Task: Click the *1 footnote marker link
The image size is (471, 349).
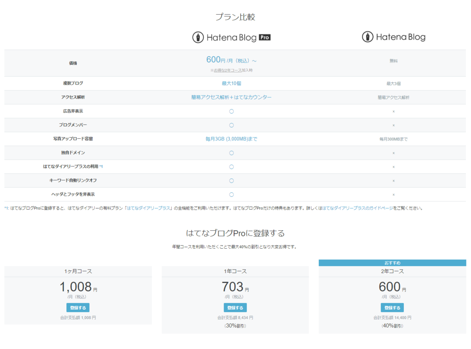Action: point(101,166)
